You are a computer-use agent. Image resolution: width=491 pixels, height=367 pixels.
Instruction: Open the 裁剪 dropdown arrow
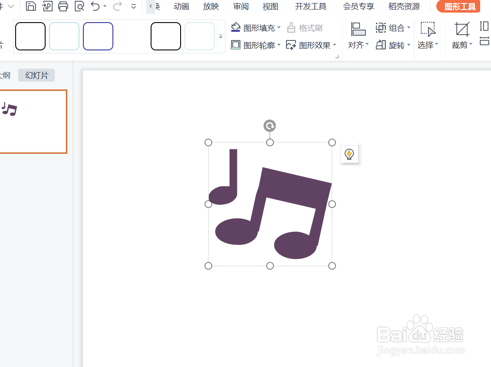(471, 44)
